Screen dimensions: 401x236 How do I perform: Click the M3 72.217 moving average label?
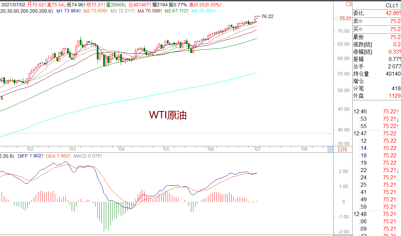coord(123,11)
